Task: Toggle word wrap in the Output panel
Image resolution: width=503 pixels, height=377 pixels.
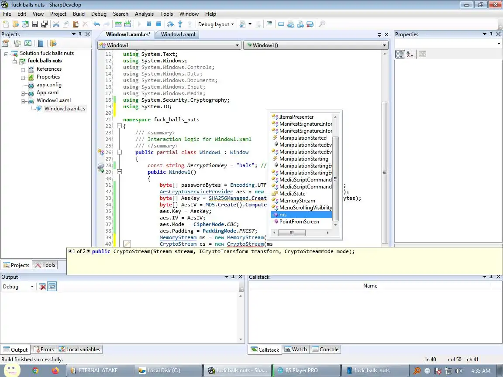Action: (52, 287)
